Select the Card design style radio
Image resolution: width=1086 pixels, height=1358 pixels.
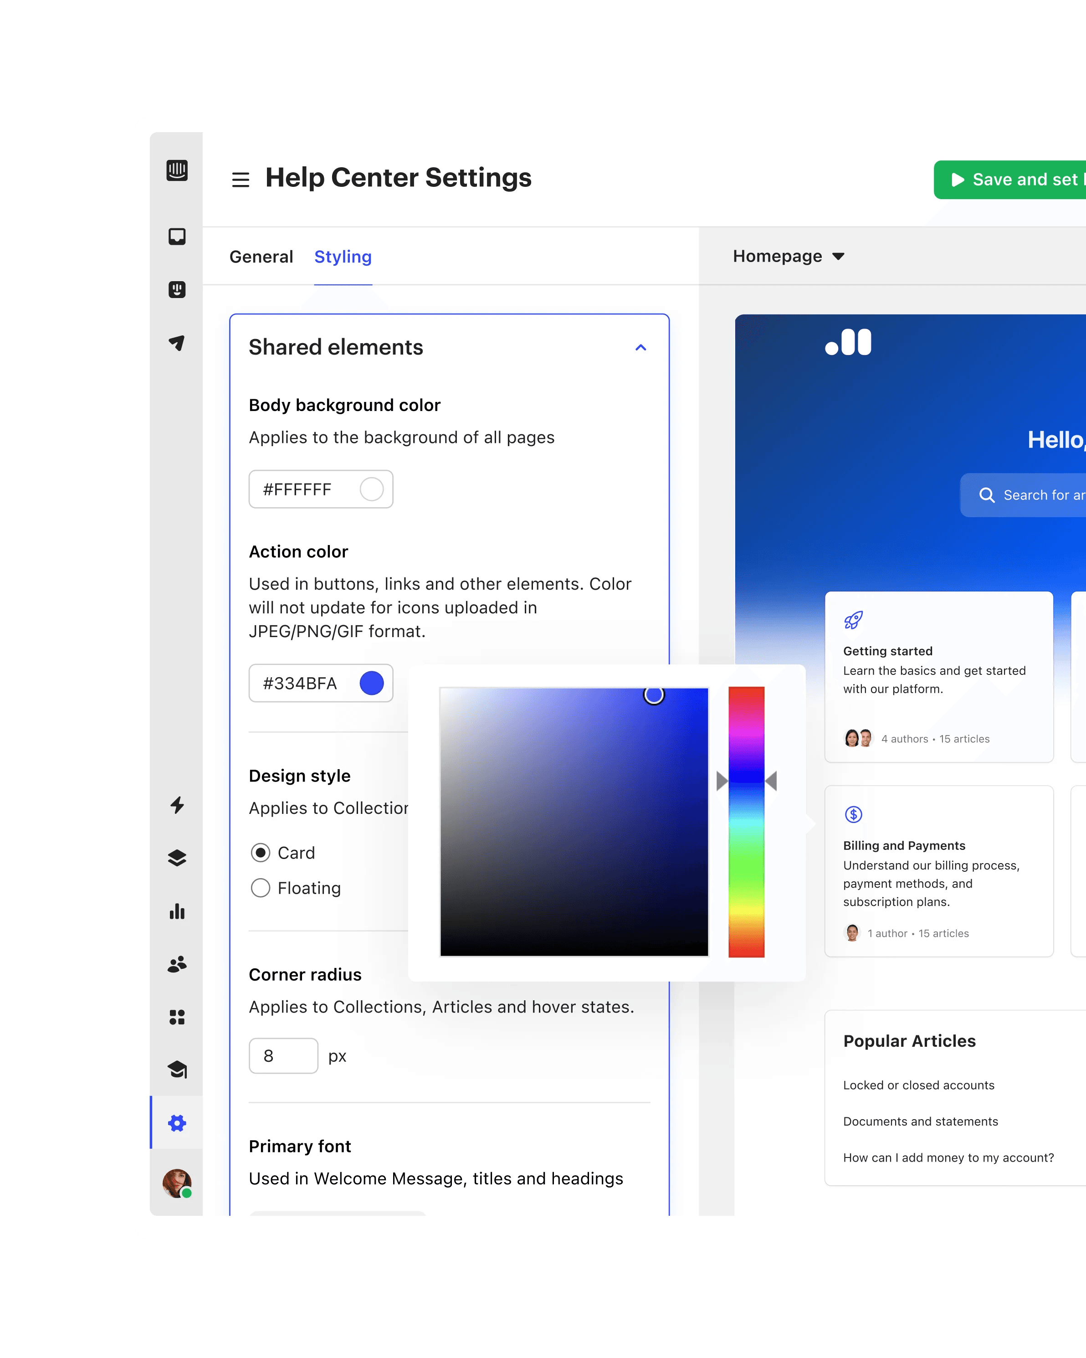[x=261, y=853]
